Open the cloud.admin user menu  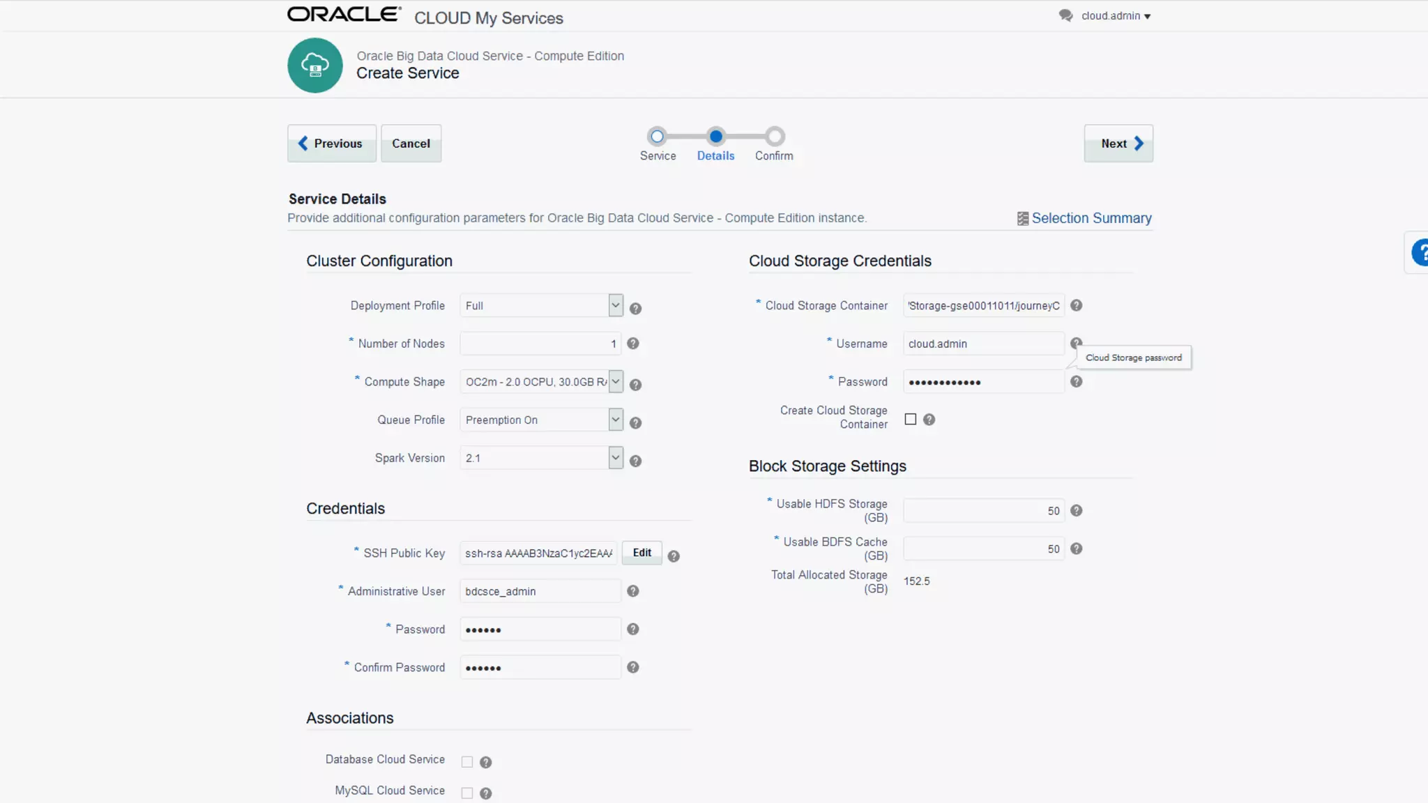1116,15
